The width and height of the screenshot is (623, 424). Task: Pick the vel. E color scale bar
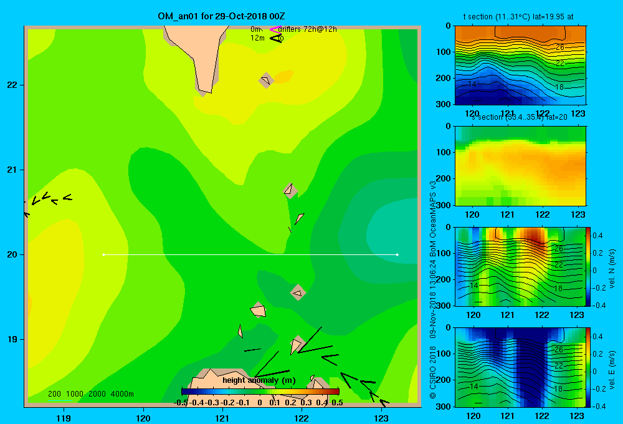589,367
